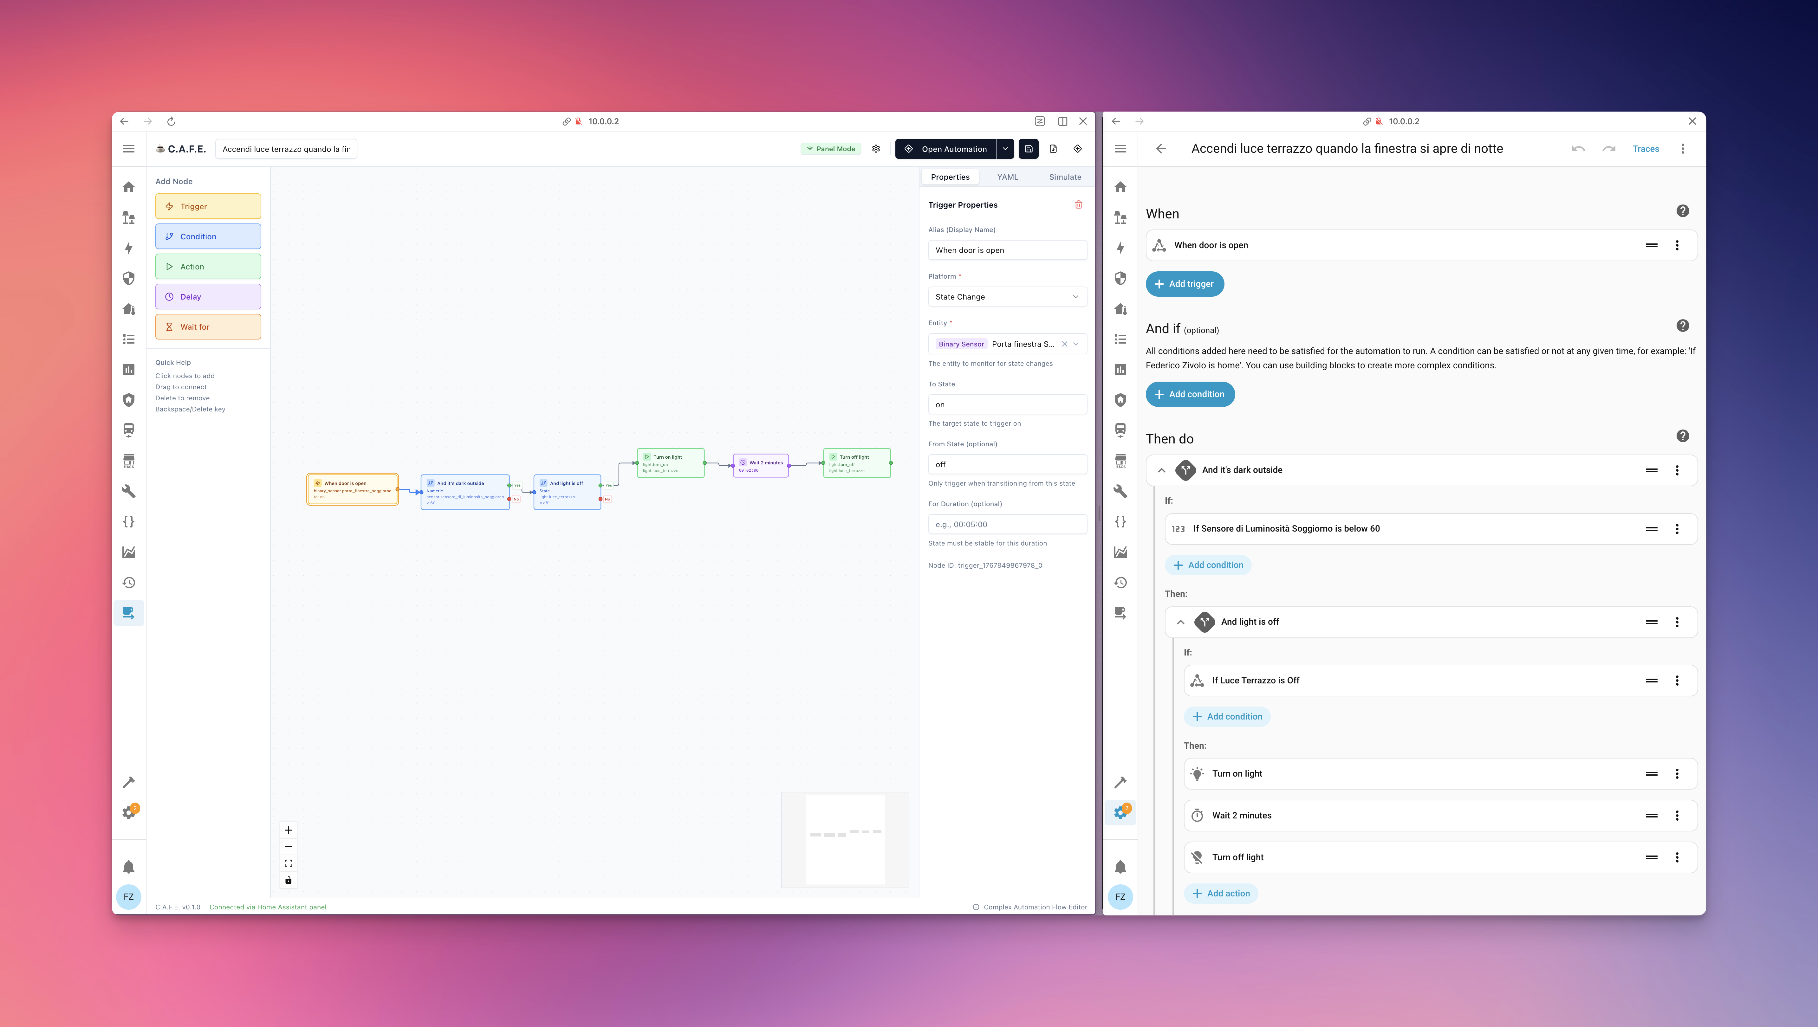This screenshot has width=1818, height=1027.
Task: Open the Open Automation dropdown arrow
Action: (x=1005, y=149)
